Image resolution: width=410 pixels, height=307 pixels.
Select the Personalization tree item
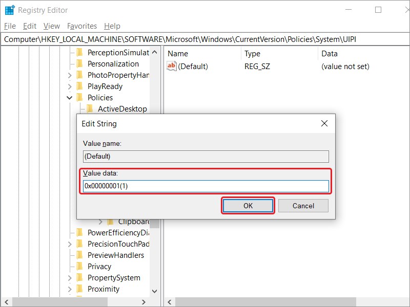(113, 63)
